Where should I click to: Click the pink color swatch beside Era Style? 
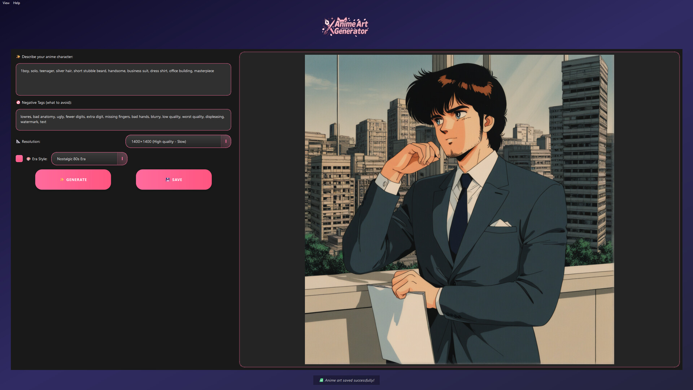pos(19,159)
